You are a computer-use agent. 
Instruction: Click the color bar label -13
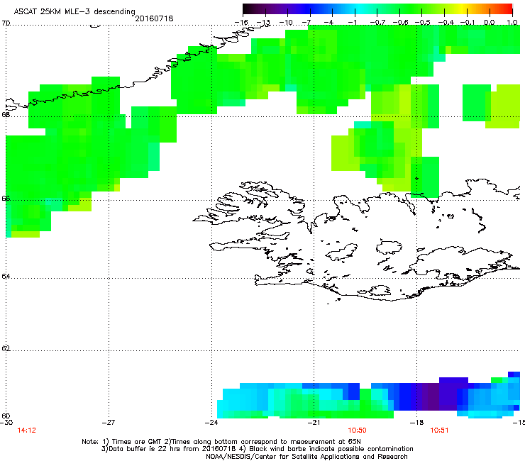[x=263, y=23]
